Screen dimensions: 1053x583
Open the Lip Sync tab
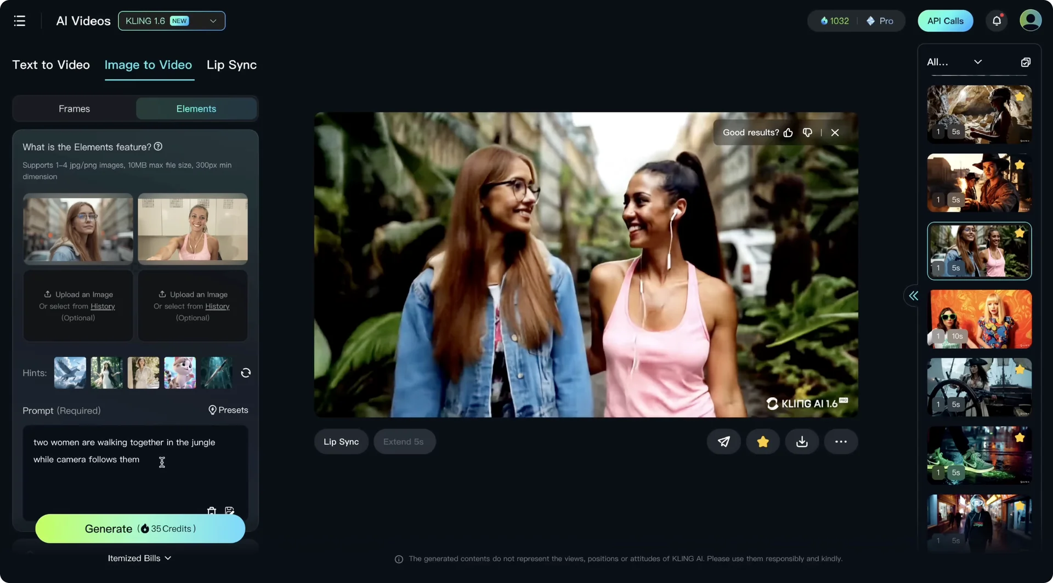tap(231, 65)
